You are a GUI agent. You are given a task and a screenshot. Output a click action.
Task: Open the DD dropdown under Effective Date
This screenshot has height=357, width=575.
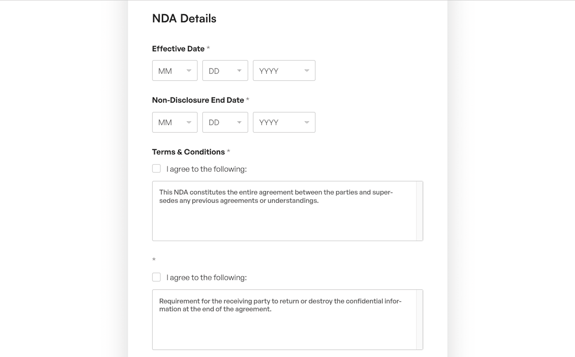tap(225, 71)
